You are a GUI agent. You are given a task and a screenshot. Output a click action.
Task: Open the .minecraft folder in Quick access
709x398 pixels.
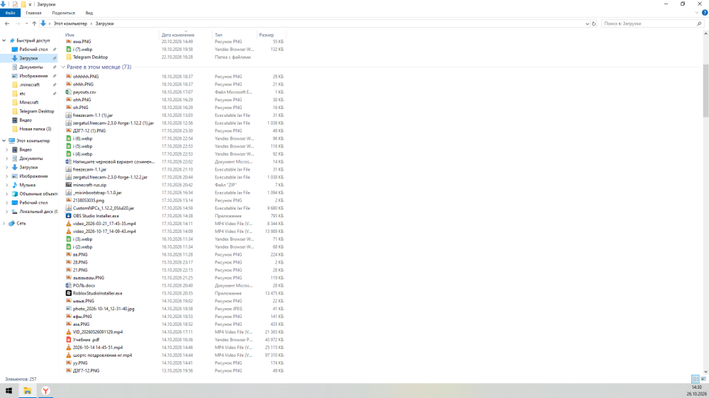pos(29,84)
